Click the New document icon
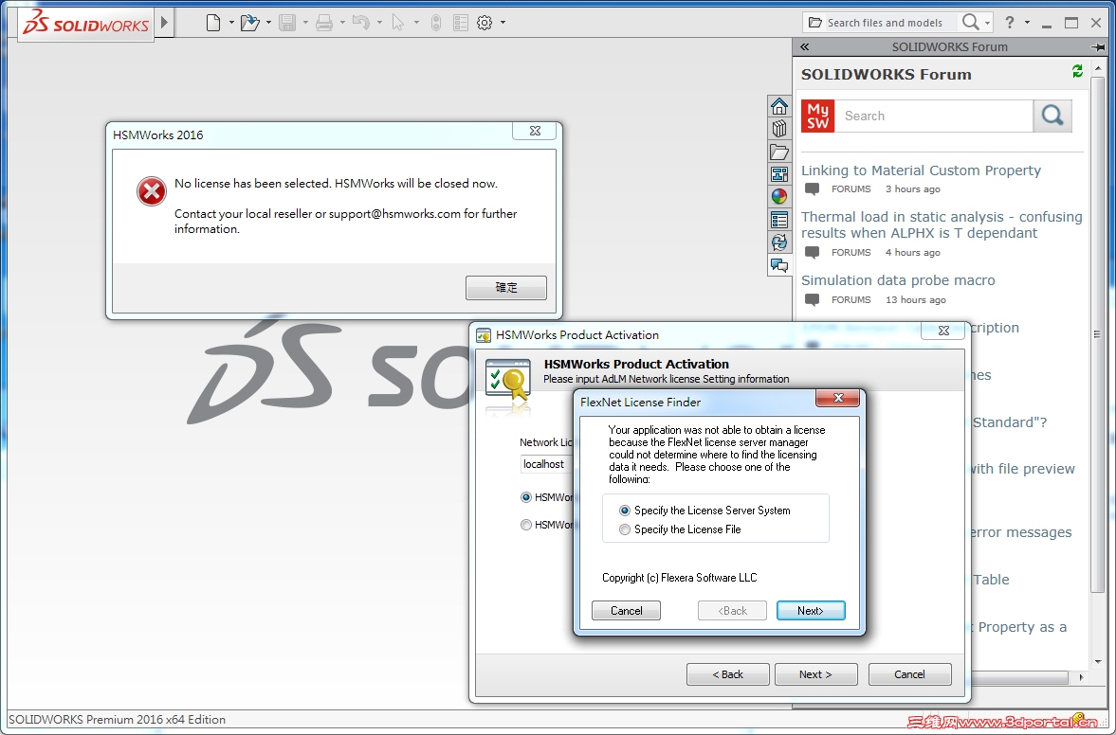 (x=212, y=23)
